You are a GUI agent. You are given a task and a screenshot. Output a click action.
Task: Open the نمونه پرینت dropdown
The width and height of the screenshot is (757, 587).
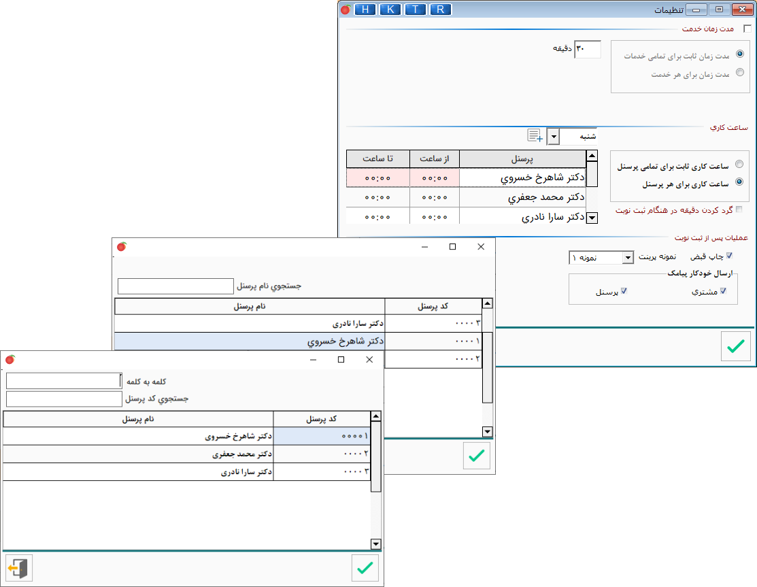(627, 258)
